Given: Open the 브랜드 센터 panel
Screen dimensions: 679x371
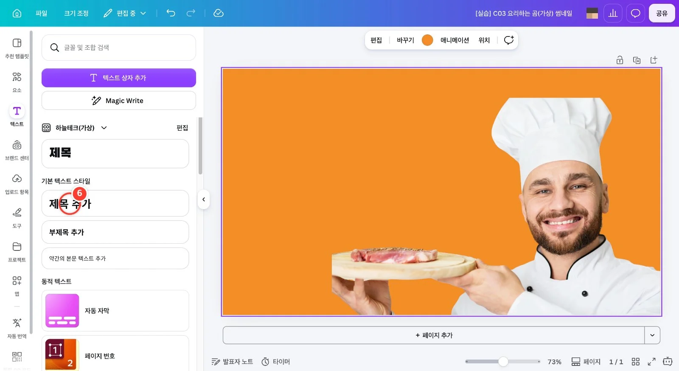Looking at the screenshot, I should click(x=17, y=150).
